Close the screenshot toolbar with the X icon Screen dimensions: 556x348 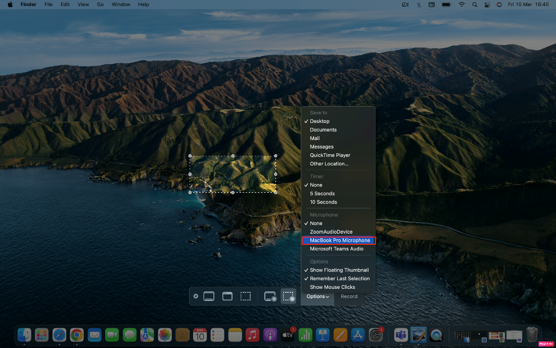tap(196, 296)
